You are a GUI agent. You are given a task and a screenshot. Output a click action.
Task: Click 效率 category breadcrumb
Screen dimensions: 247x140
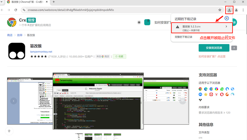[x=20, y=35]
